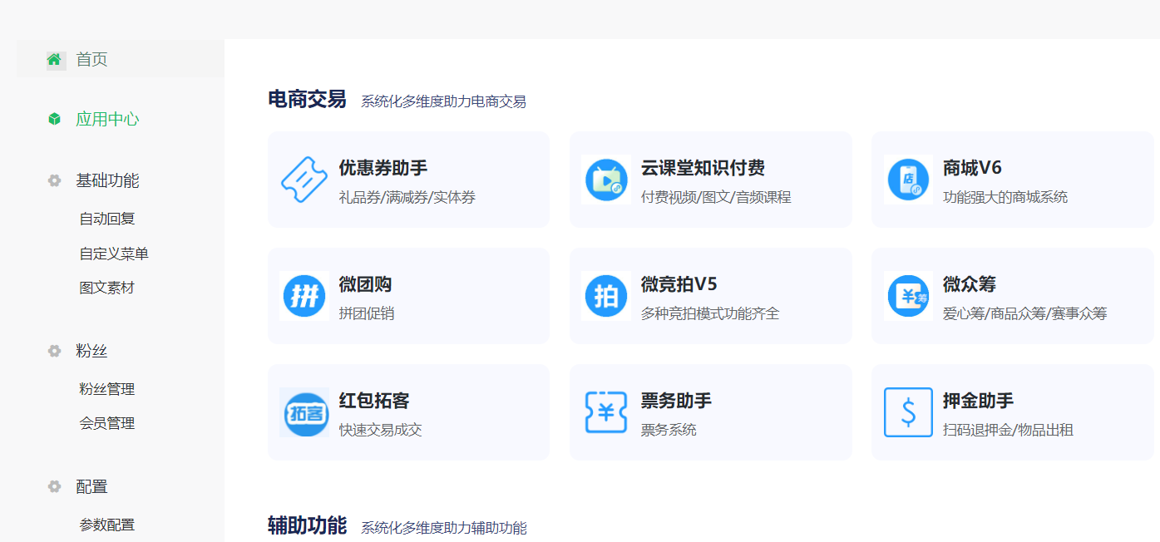Click the 票务助手 ticket icon
Screen dimensions: 1160x542
coord(605,411)
